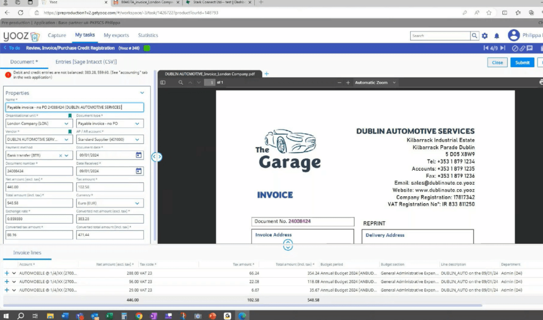Viewport: 543px width, 320px height.
Task: Zoom in the PDF viewer
Action: pos(348,82)
